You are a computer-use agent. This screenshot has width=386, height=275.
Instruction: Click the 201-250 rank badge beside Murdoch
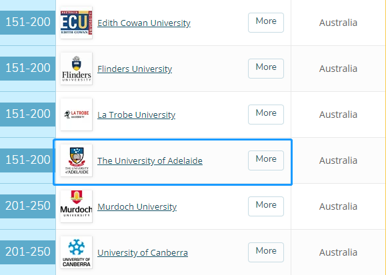(x=27, y=206)
